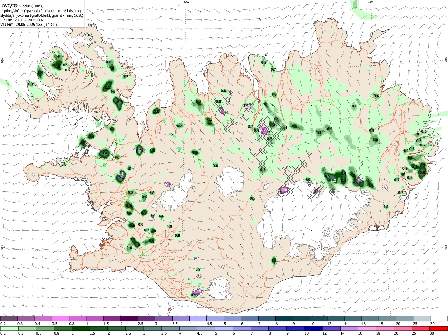
Task: Click the pale grey 25–30 swatch in upper row
Action: [x=422, y=318]
